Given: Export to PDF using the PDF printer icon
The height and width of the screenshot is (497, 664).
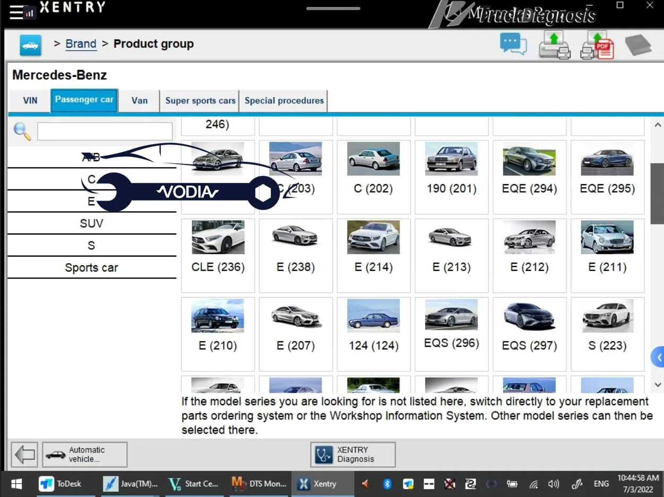Looking at the screenshot, I should click(597, 45).
